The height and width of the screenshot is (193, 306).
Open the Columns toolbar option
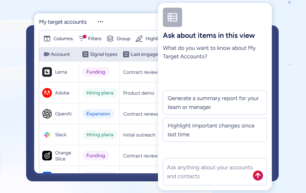pos(58,39)
